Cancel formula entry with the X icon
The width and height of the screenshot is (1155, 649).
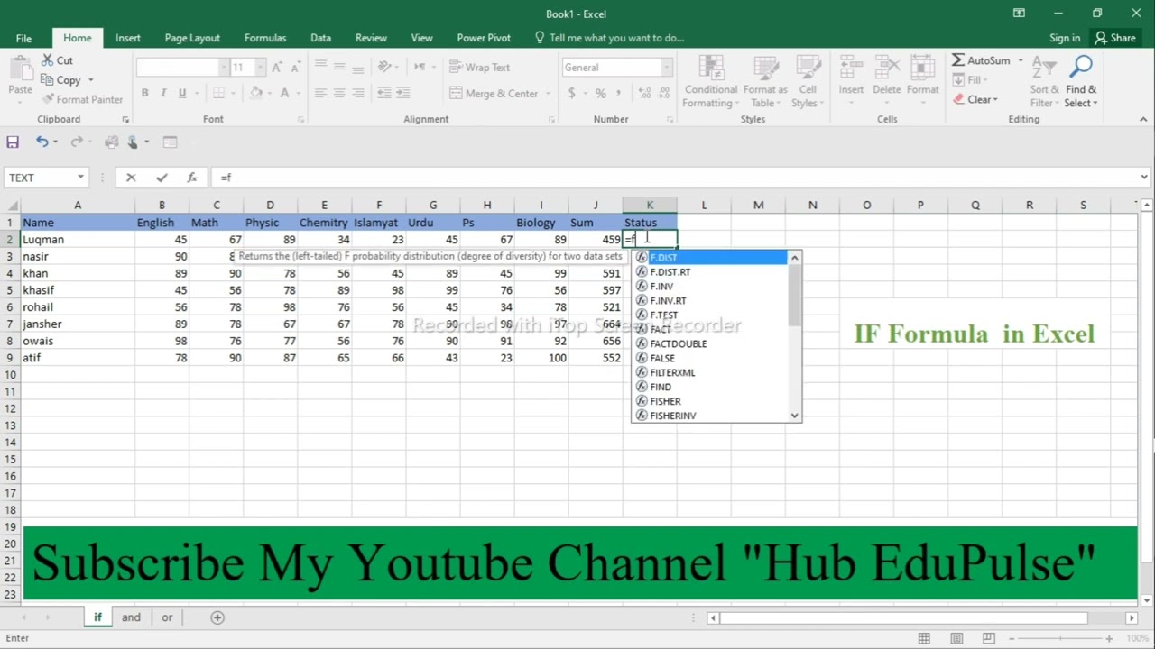point(131,178)
